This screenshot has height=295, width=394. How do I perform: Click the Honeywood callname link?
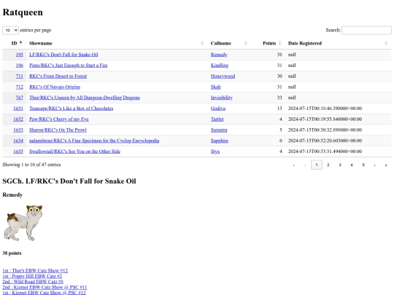point(223,76)
